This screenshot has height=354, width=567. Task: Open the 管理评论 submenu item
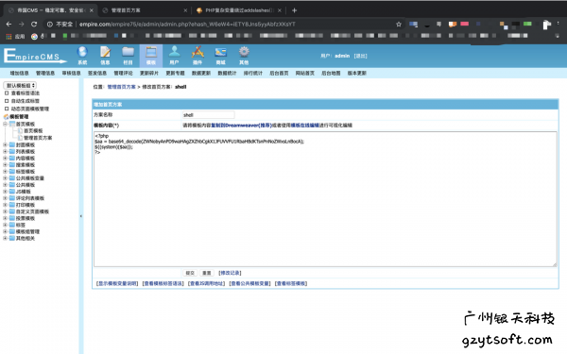123,73
